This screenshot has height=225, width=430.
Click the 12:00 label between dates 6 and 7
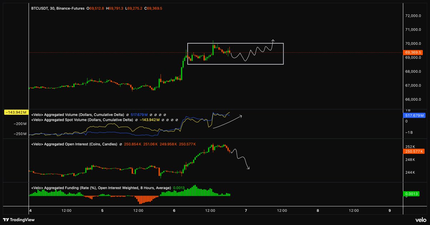pos(210,210)
